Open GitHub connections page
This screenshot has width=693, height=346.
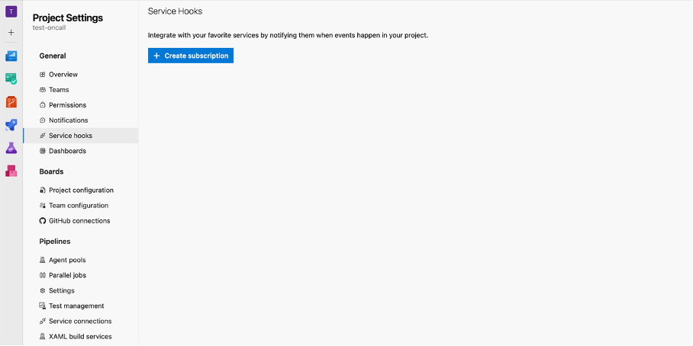click(x=79, y=221)
